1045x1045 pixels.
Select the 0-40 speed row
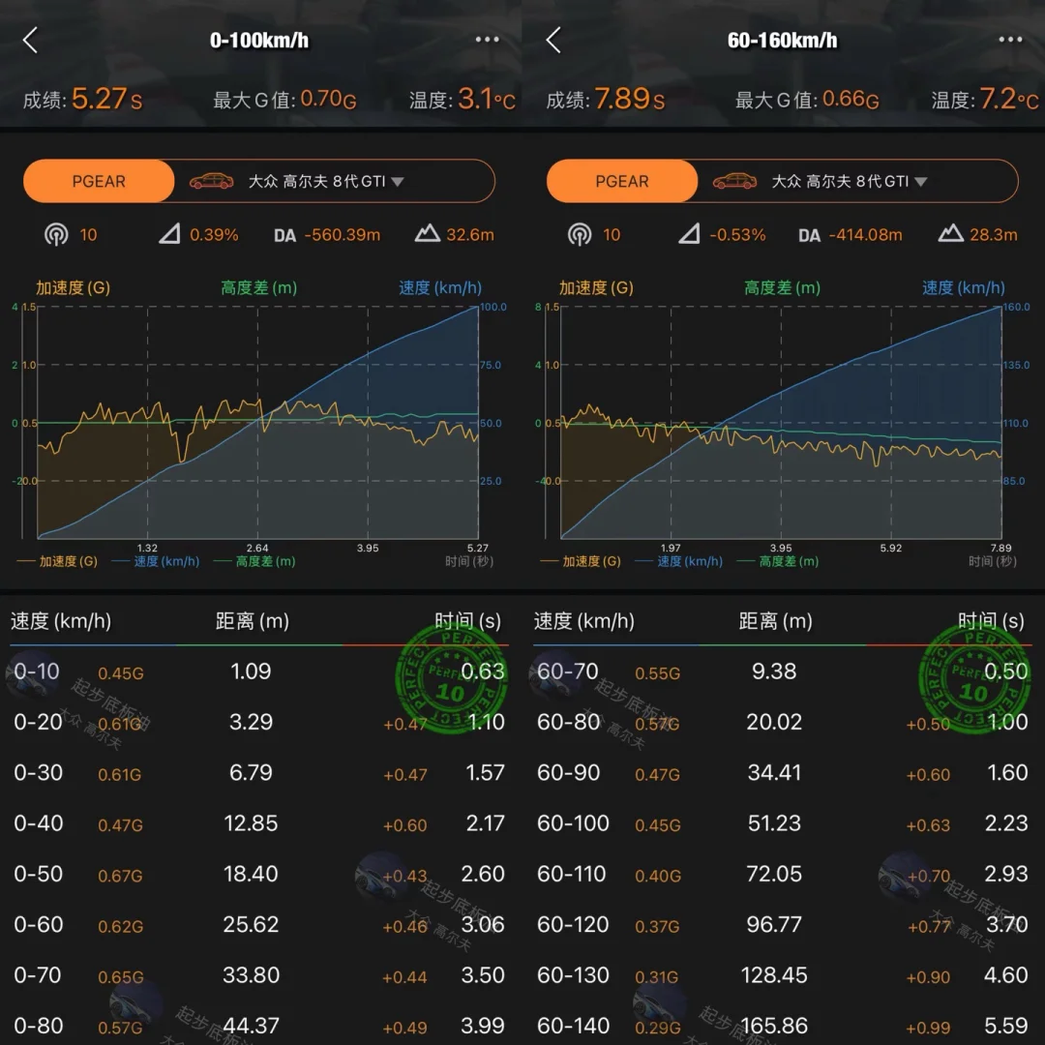[x=259, y=823]
